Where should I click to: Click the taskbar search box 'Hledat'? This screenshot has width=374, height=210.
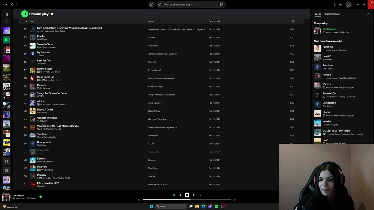[171, 206]
